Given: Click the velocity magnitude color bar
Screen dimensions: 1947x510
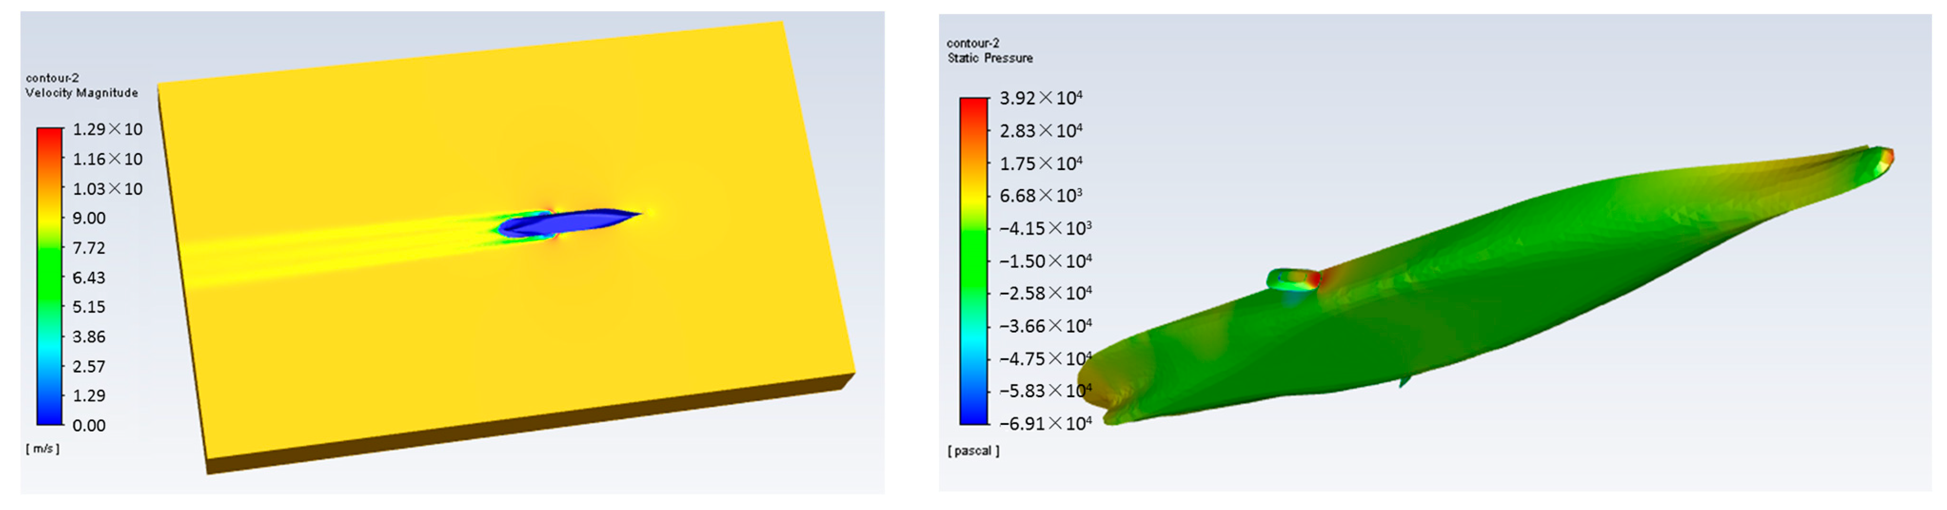Looking at the screenshot, I should click(x=49, y=275).
